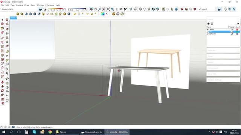Expand the Materials tray panel
The image size is (241, 135).
[223, 50]
